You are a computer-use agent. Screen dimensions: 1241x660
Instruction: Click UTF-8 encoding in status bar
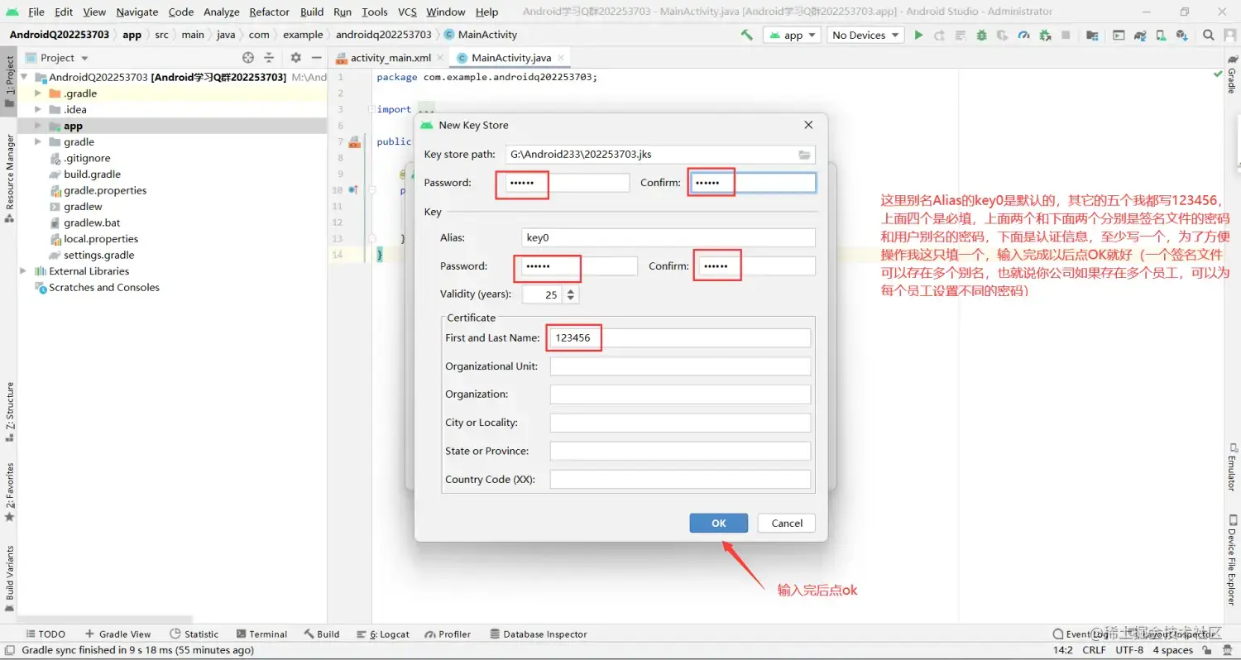(1129, 650)
